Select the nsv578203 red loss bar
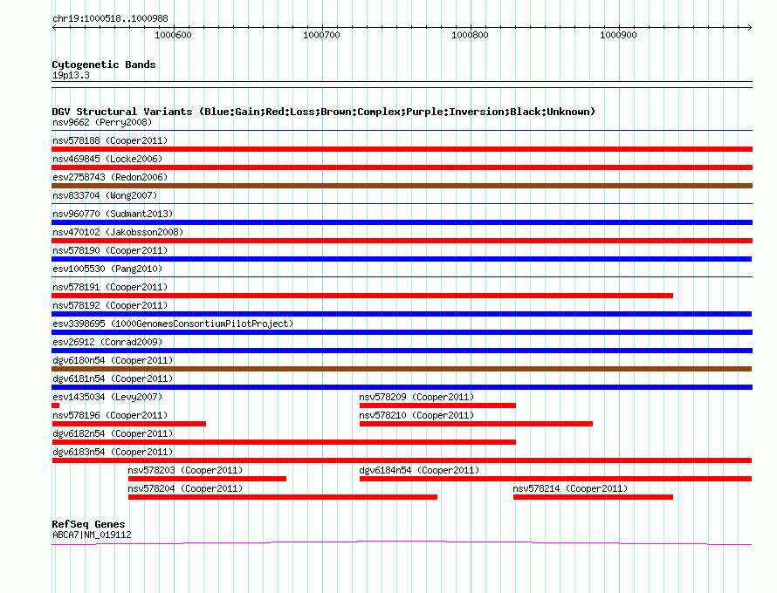Image resolution: width=777 pixels, height=593 pixels. 207,479
